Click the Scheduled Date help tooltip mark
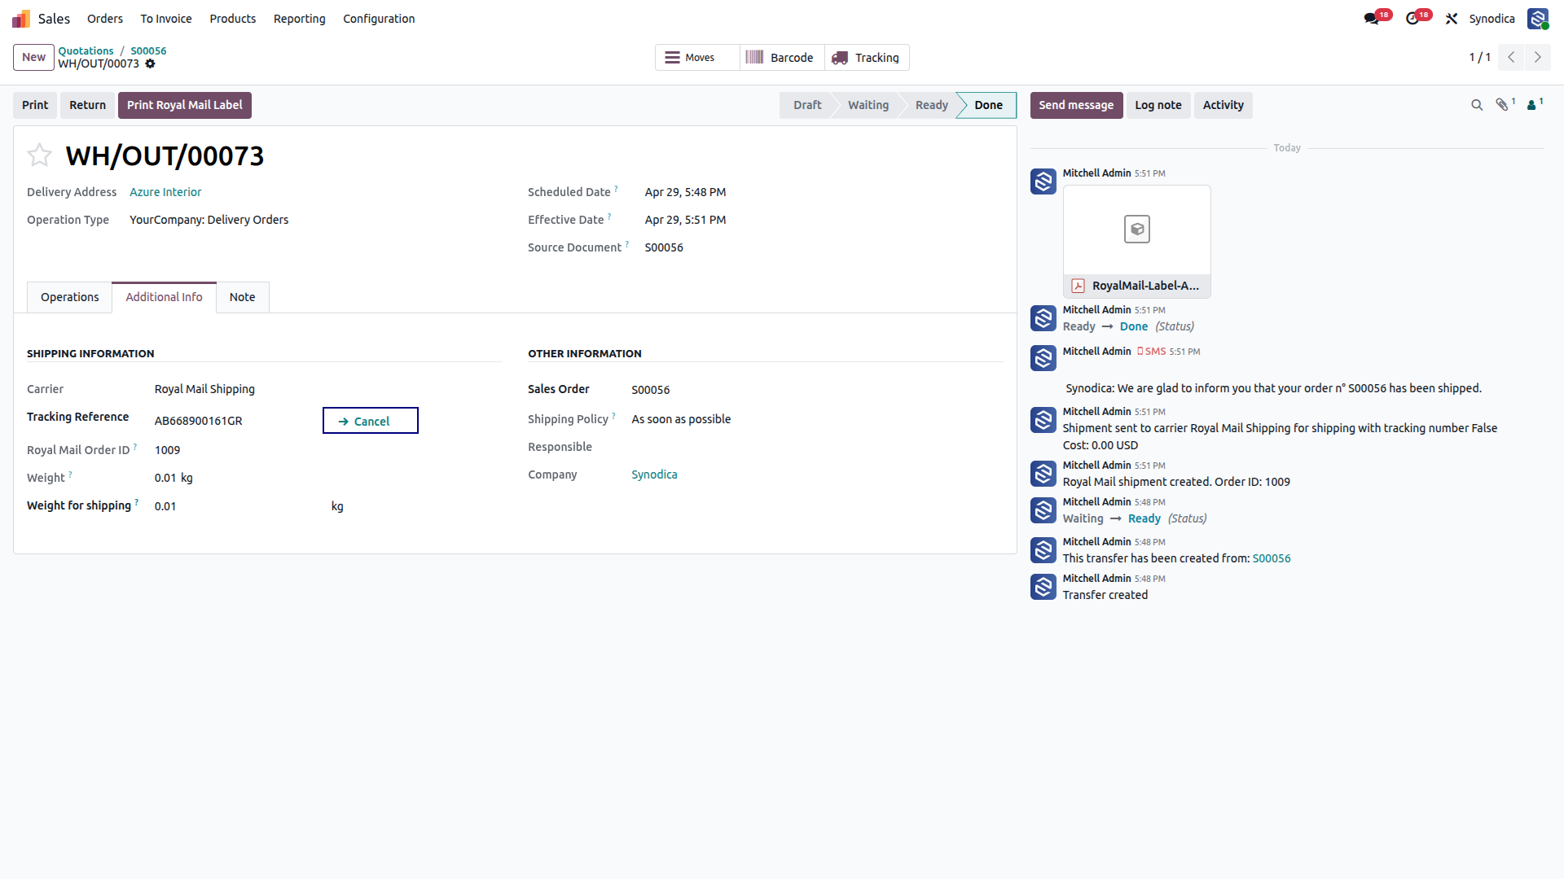Image resolution: width=1564 pixels, height=879 pixels. click(x=616, y=189)
